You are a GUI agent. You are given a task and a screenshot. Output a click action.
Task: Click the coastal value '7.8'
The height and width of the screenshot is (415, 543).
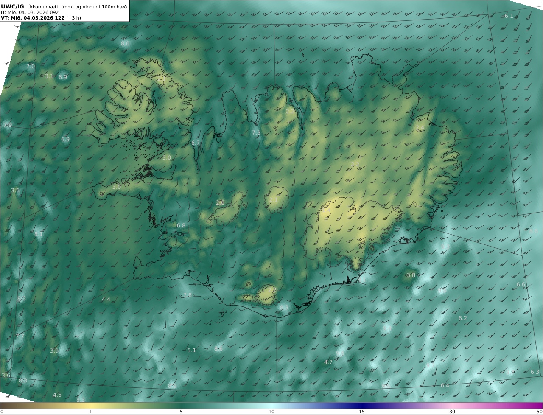188,295
